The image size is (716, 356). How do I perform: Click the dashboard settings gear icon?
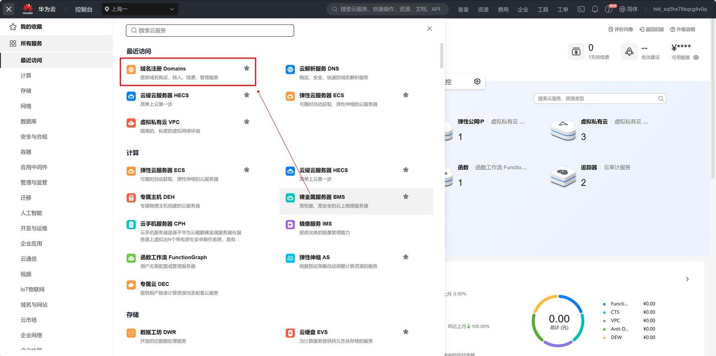pyautogui.click(x=477, y=81)
